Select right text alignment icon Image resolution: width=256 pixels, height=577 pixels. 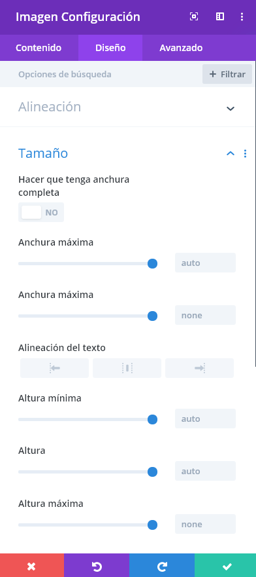click(200, 368)
